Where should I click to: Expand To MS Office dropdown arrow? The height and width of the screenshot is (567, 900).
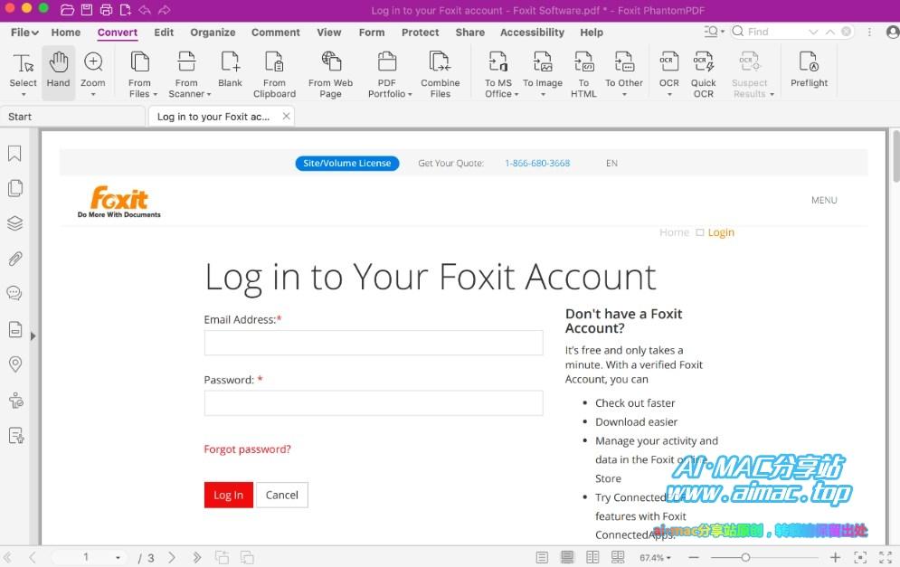coord(516,94)
